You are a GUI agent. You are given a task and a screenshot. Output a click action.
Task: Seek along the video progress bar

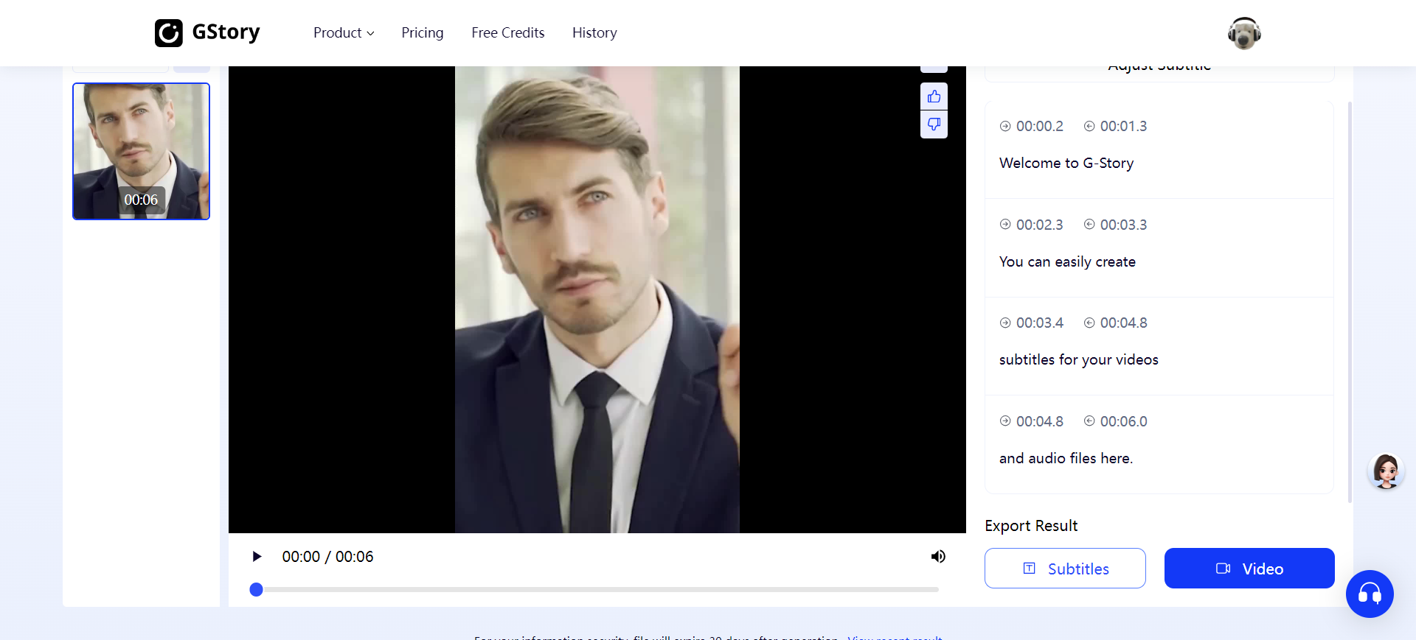[x=597, y=589]
